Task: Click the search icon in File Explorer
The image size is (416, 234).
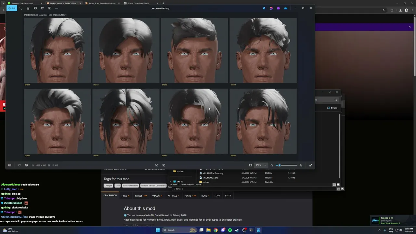Action: pos(336,100)
